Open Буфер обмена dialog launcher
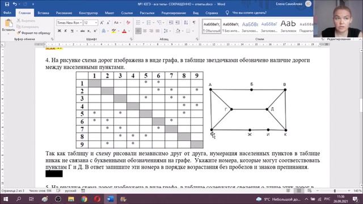Viewport: 363px width, 204px height. (x=52, y=39)
